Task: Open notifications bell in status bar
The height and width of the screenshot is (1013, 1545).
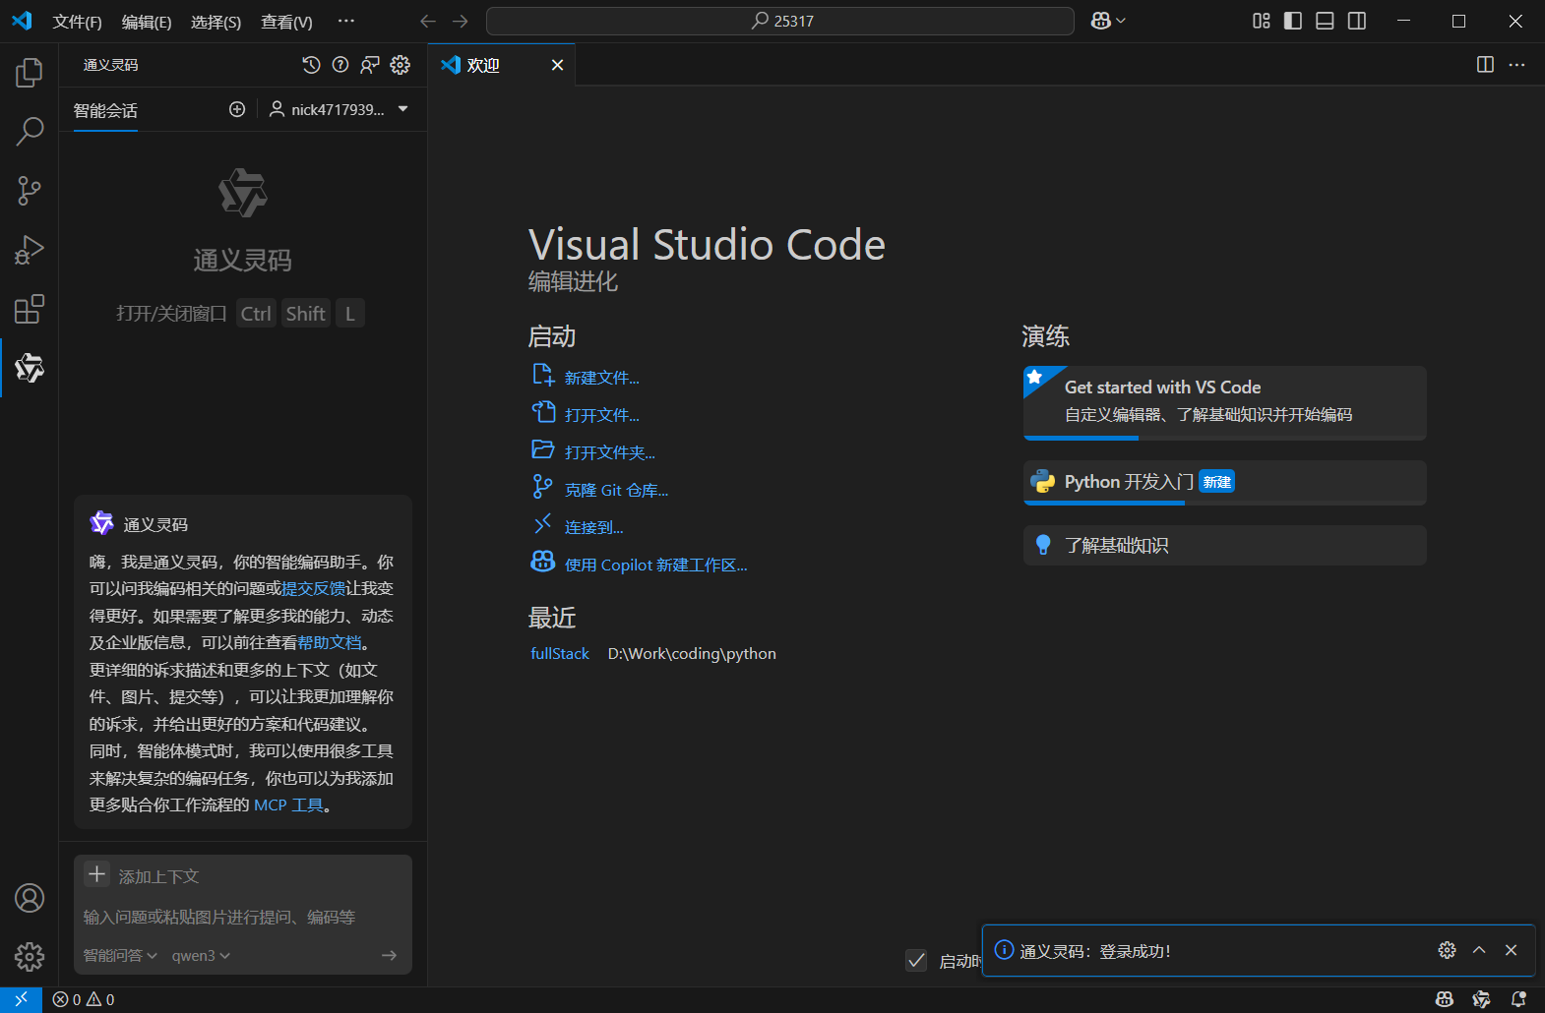Action: [1518, 999]
